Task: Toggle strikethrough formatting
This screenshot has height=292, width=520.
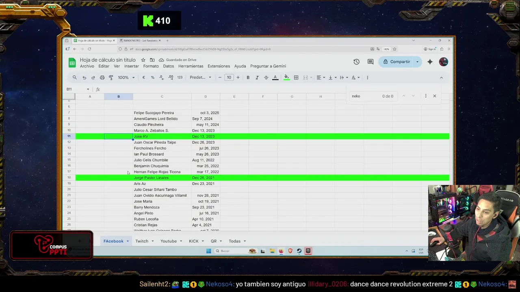Action: 266,77
